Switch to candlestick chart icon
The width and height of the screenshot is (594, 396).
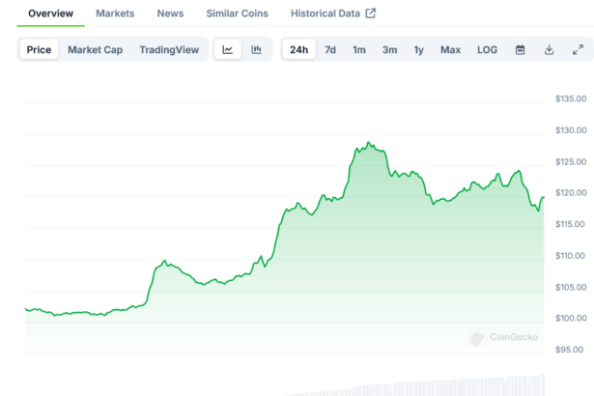point(256,49)
